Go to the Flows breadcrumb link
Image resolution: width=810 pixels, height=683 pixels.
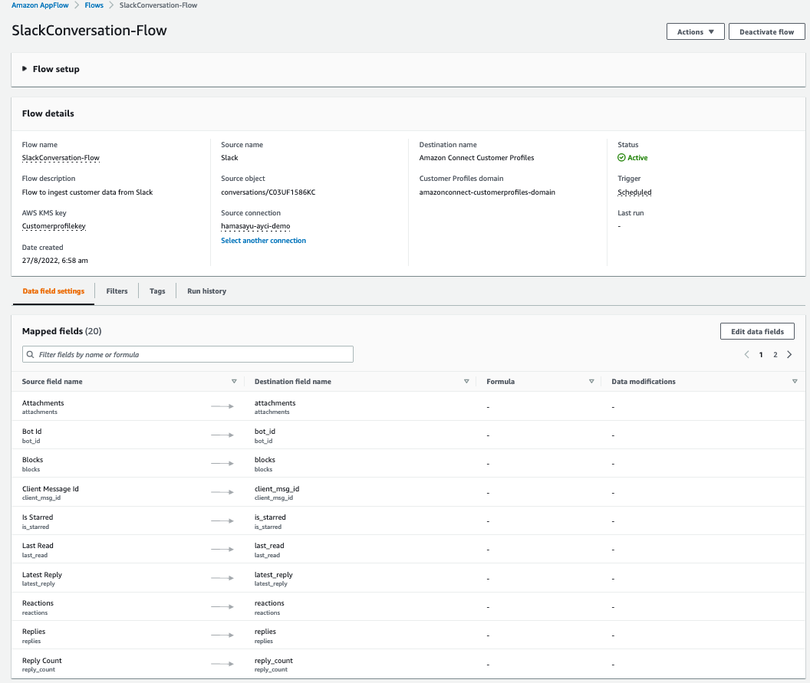pyautogui.click(x=94, y=5)
